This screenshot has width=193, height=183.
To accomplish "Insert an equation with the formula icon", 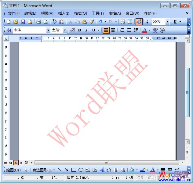I will pyautogui.click(x=72, y=30).
